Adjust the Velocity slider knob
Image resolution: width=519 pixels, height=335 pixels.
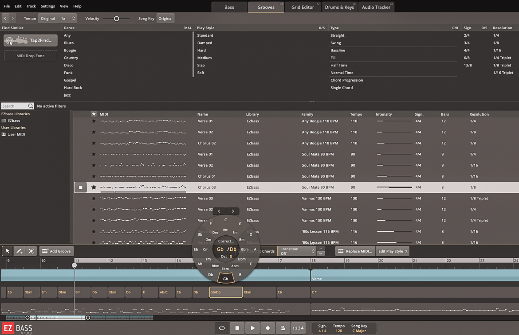point(117,19)
